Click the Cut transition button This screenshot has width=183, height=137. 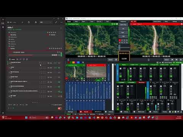click(123, 29)
